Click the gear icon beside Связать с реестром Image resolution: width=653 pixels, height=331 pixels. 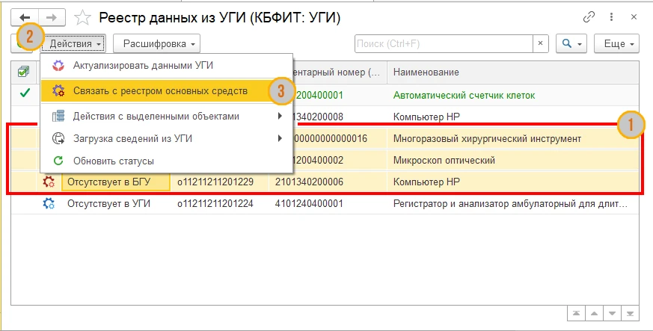click(x=58, y=91)
